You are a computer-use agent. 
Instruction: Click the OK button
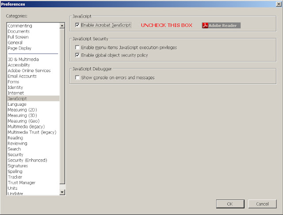pos(230,204)
